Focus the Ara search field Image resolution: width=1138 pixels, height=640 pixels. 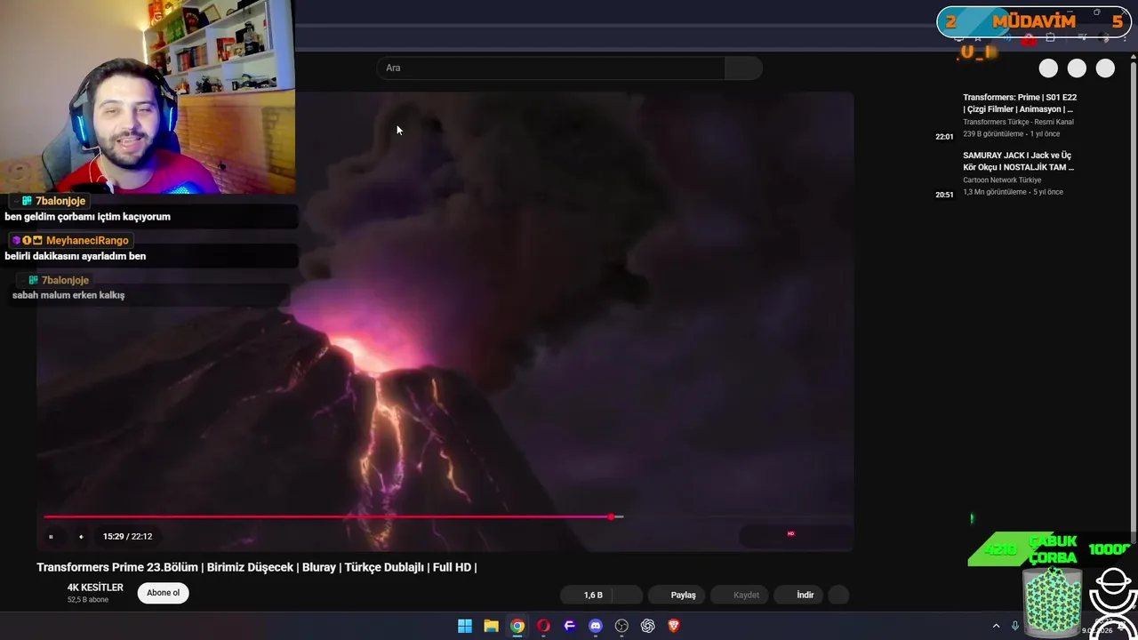pyautogui.click(x=551, y=68)
